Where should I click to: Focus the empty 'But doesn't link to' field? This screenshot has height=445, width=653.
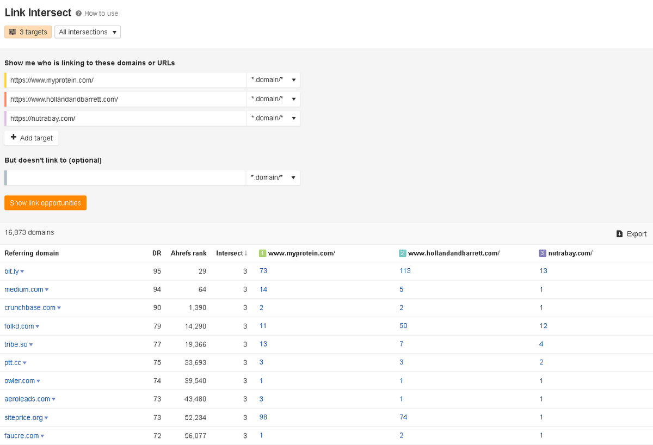[126, 177]
